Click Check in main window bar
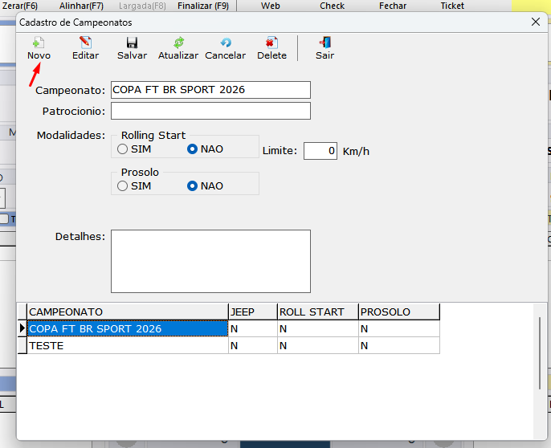This screenshot has height=448, width=551. click(x=332, y=6)
